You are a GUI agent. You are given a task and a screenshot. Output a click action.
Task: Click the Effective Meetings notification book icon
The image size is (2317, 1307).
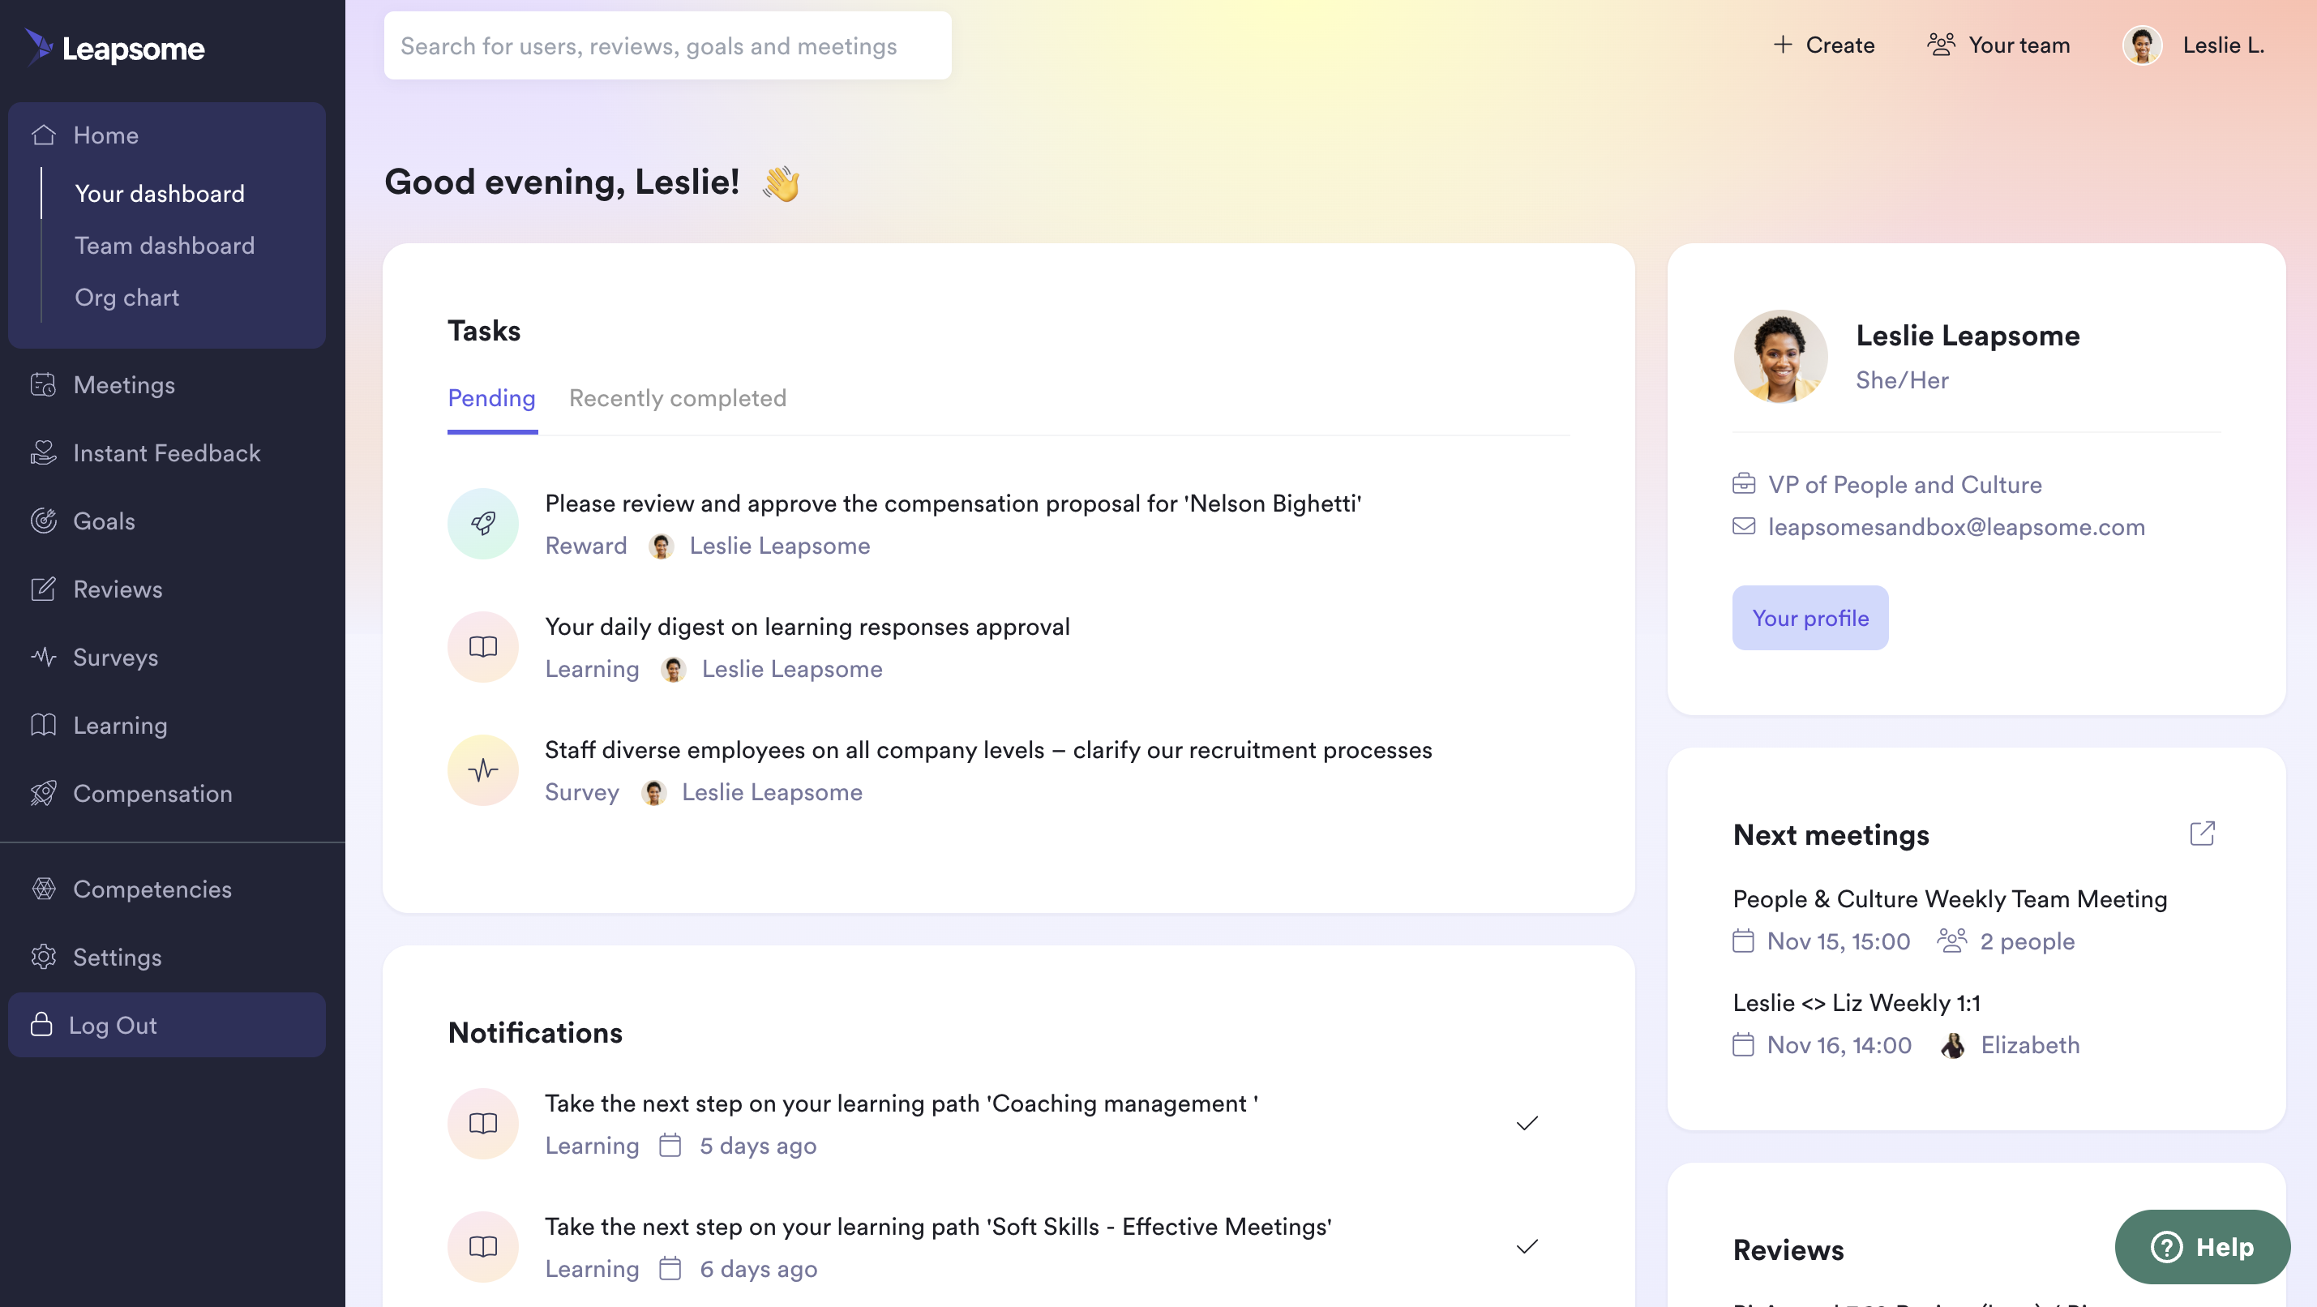pyautogui.click(x=483, y=1247)
